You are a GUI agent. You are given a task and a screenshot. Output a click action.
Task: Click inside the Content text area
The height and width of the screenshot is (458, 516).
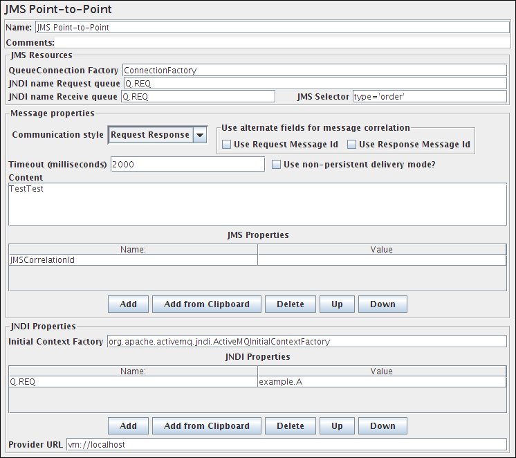(x=257, y=204)
